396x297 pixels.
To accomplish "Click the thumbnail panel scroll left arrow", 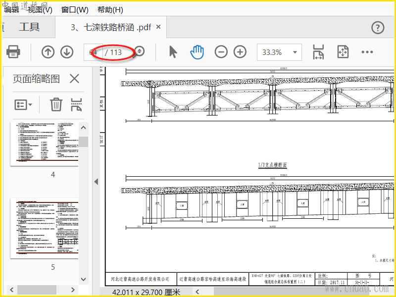I will [11, 290].
